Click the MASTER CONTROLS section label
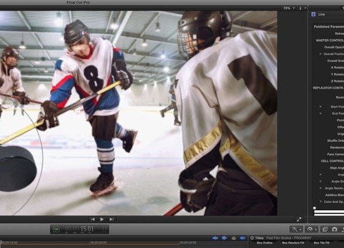 tap(330, 40)
